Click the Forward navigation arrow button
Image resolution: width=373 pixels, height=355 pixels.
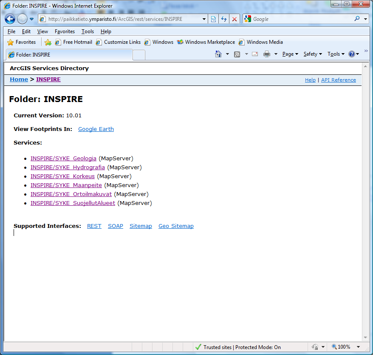click(22, 19)
